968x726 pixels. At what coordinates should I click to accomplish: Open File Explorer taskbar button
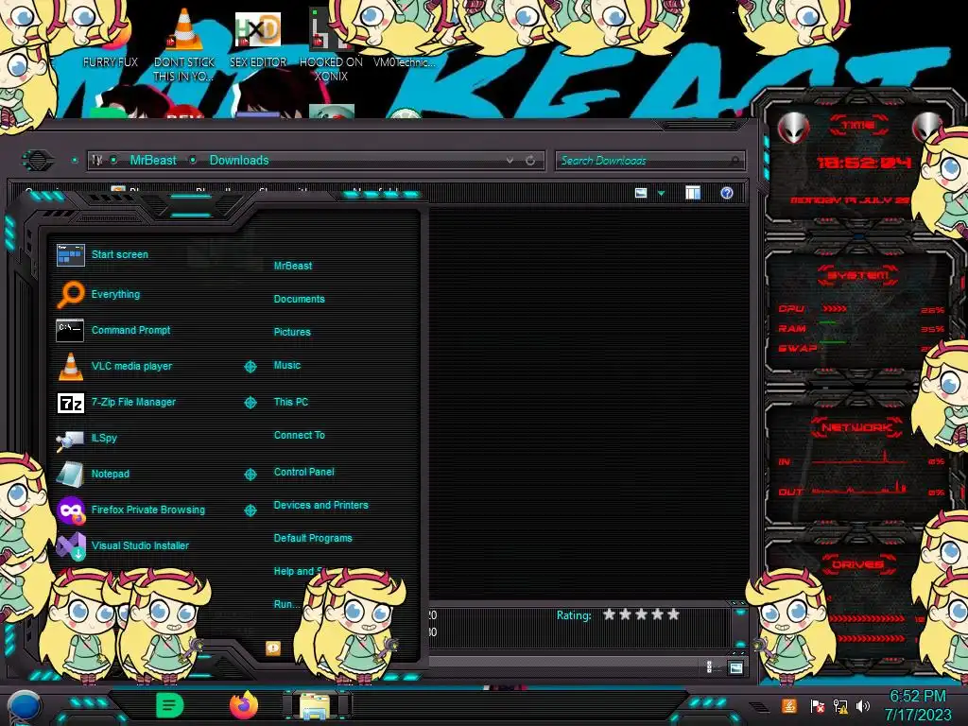click(x=316, y=706)
